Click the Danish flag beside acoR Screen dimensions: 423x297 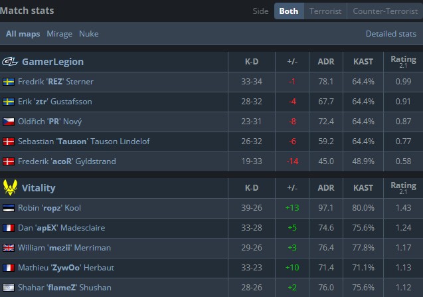click(x=9, y=161)
